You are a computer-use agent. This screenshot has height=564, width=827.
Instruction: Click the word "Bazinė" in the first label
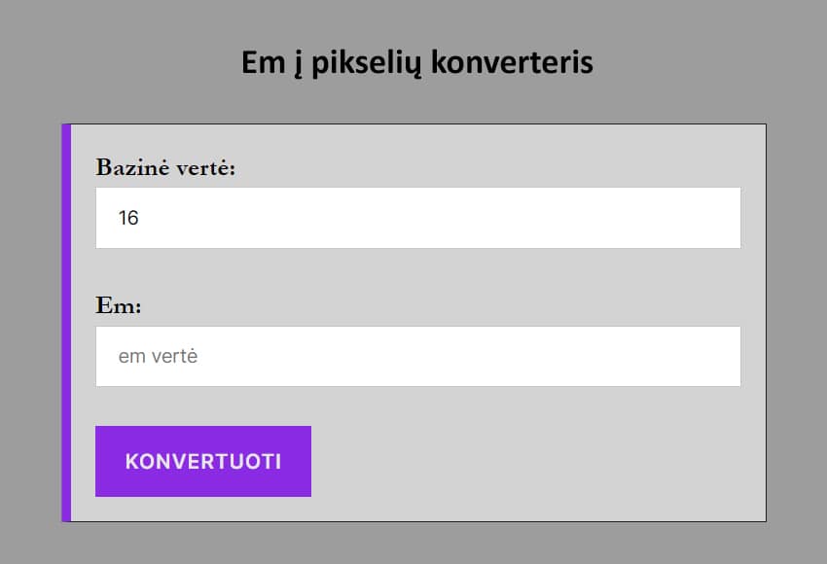pos(132,168)
